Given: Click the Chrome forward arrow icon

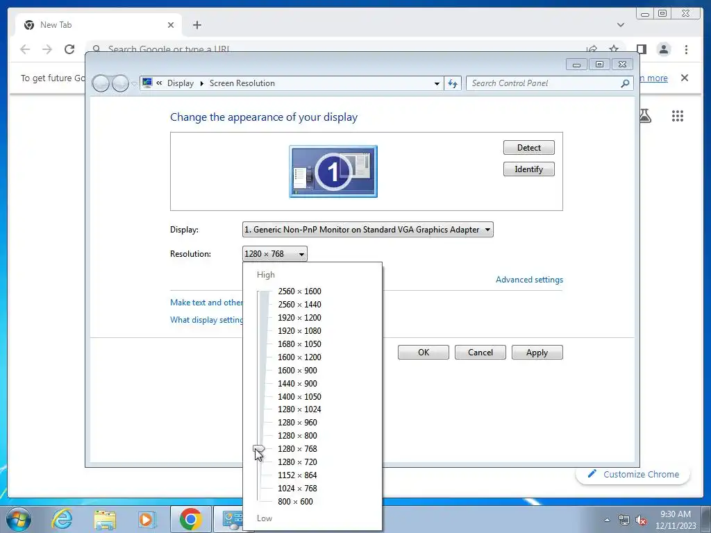Looking at the screenshot, I should click(x=47, y=49).
